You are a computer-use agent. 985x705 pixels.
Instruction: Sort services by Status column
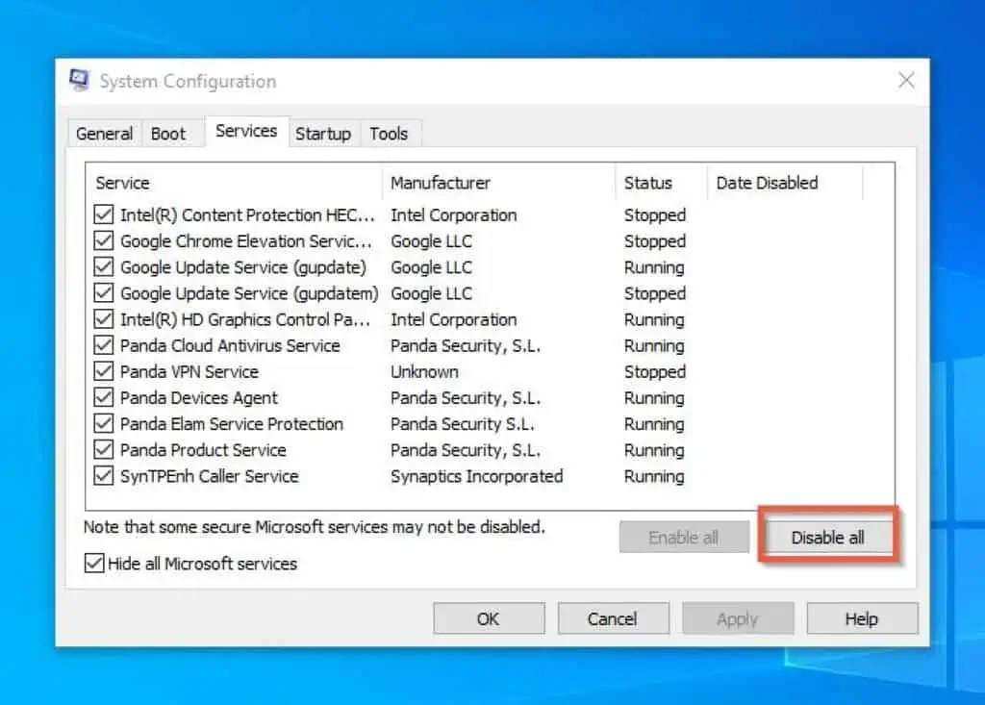tap(647, 183)
